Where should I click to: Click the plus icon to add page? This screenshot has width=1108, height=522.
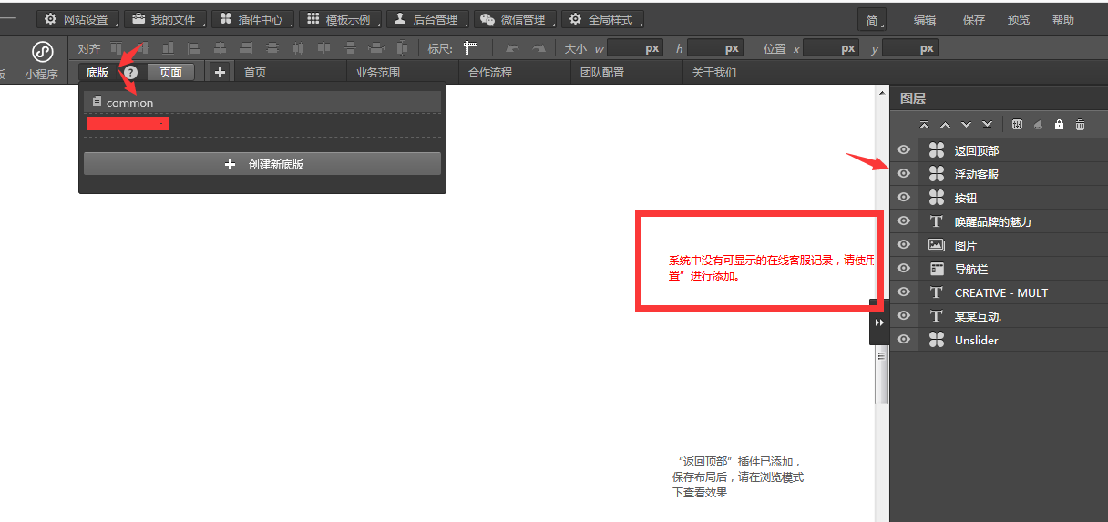pos(220,73)
